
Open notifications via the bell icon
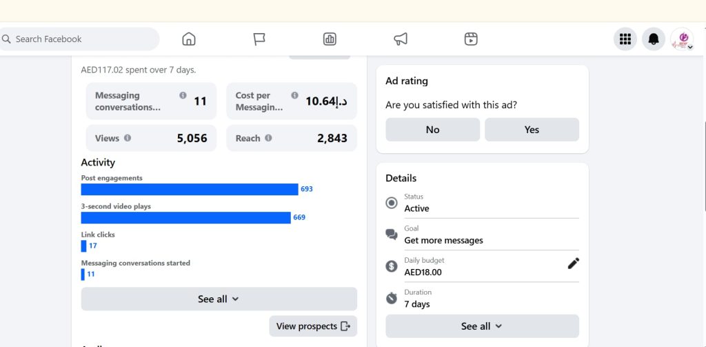tap(654, 39)
